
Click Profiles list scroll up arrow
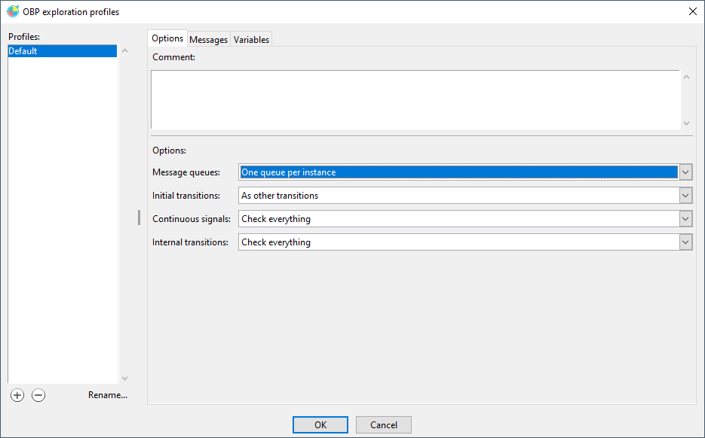point(125,50)
